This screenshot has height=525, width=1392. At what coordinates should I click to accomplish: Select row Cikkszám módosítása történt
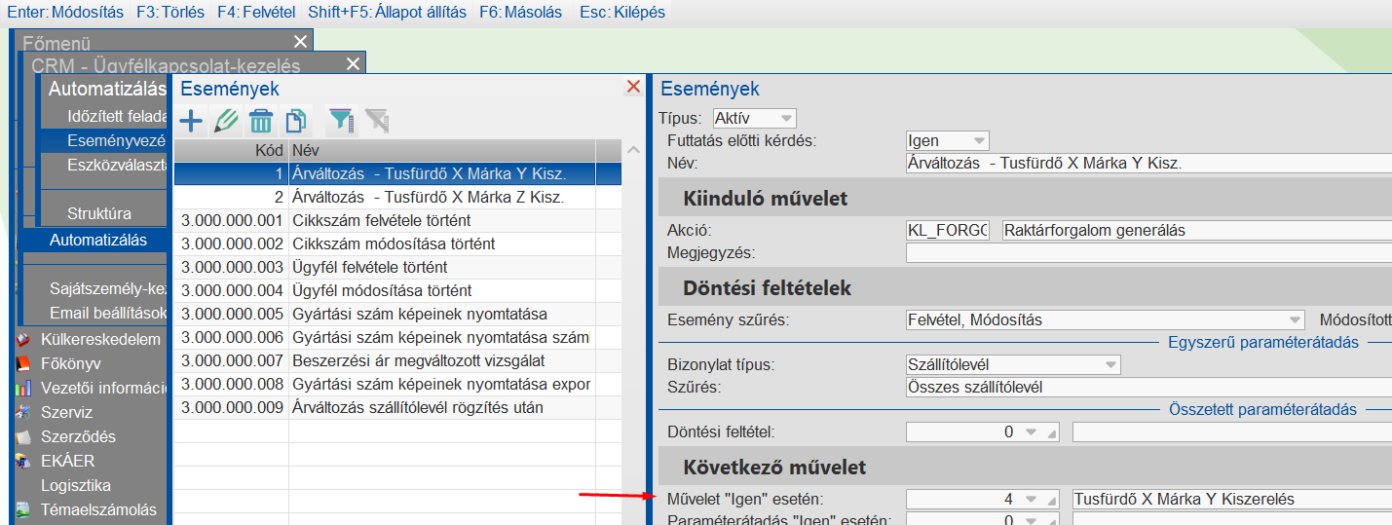pyautogui.click(x=394, y=244)
